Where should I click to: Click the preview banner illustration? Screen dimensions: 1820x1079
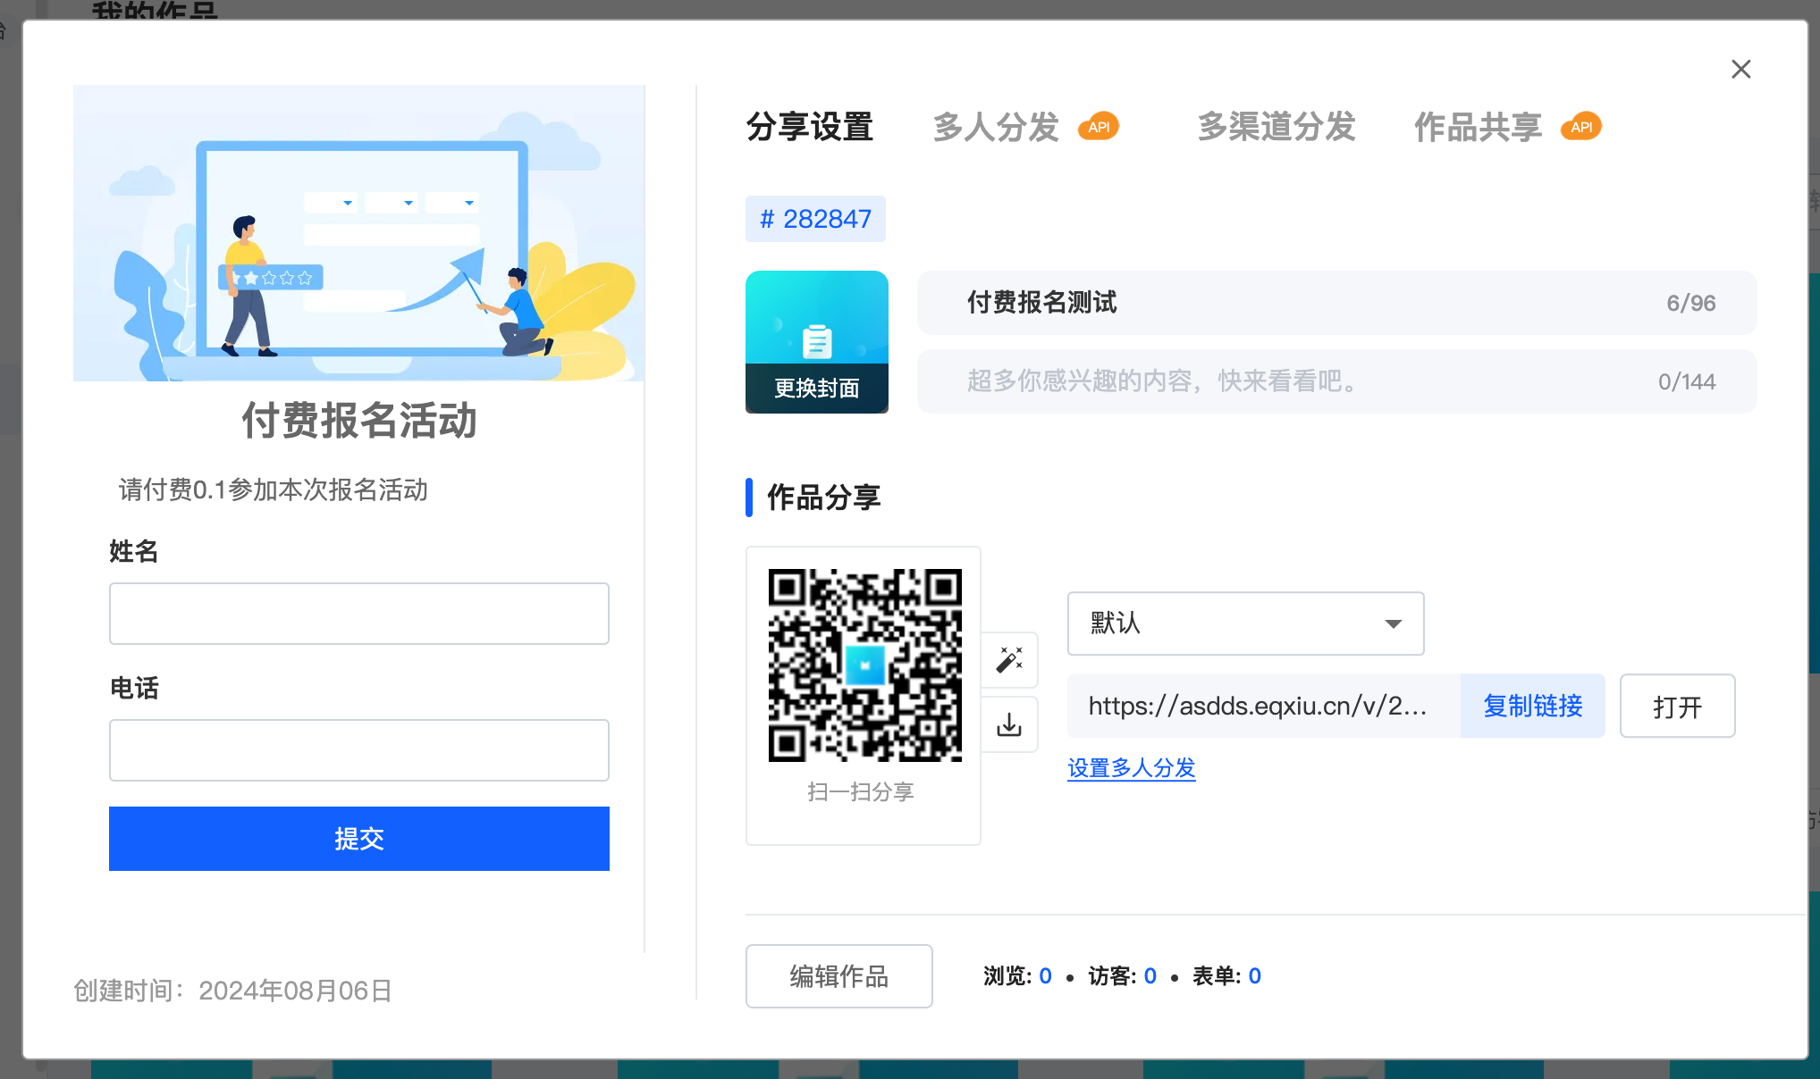(x=358, y=233)
